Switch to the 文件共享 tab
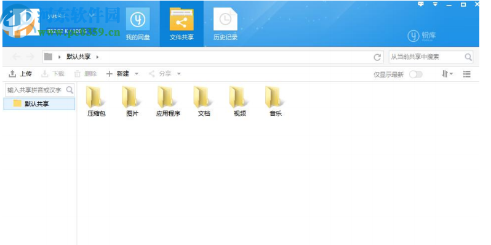The height and width of the screenshot is (245, 491). (x=182, y=24)
